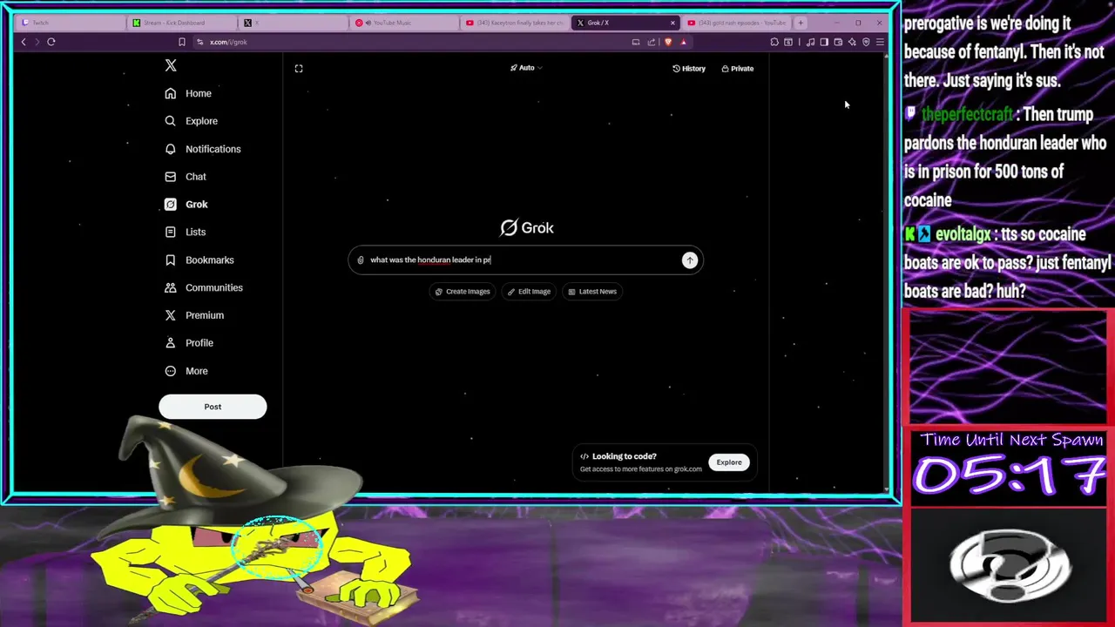The image size is (1115, 627).
Task: Click the attach file paperclip icon
Action: click(x=361, y=260)
